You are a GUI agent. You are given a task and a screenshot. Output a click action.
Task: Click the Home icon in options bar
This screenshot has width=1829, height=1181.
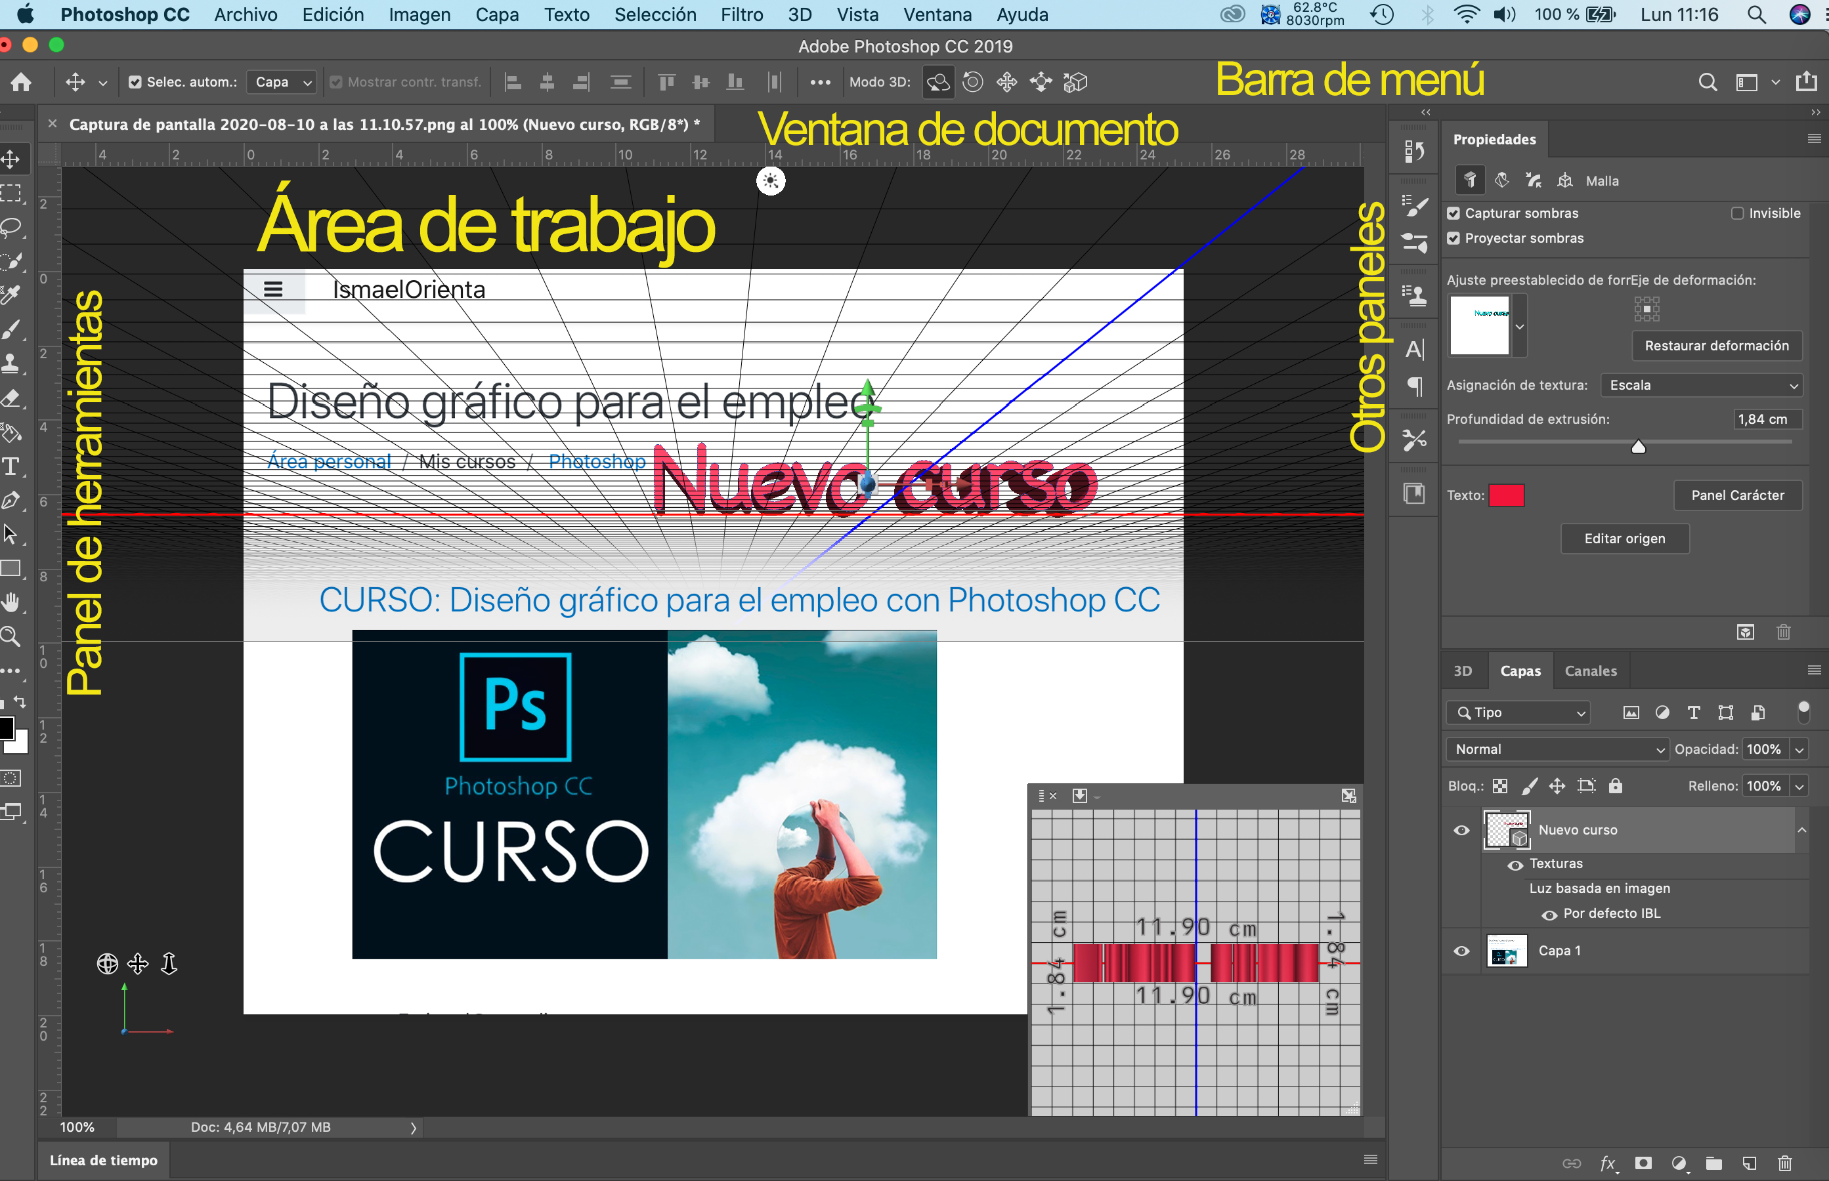click(x=22, y=82)
